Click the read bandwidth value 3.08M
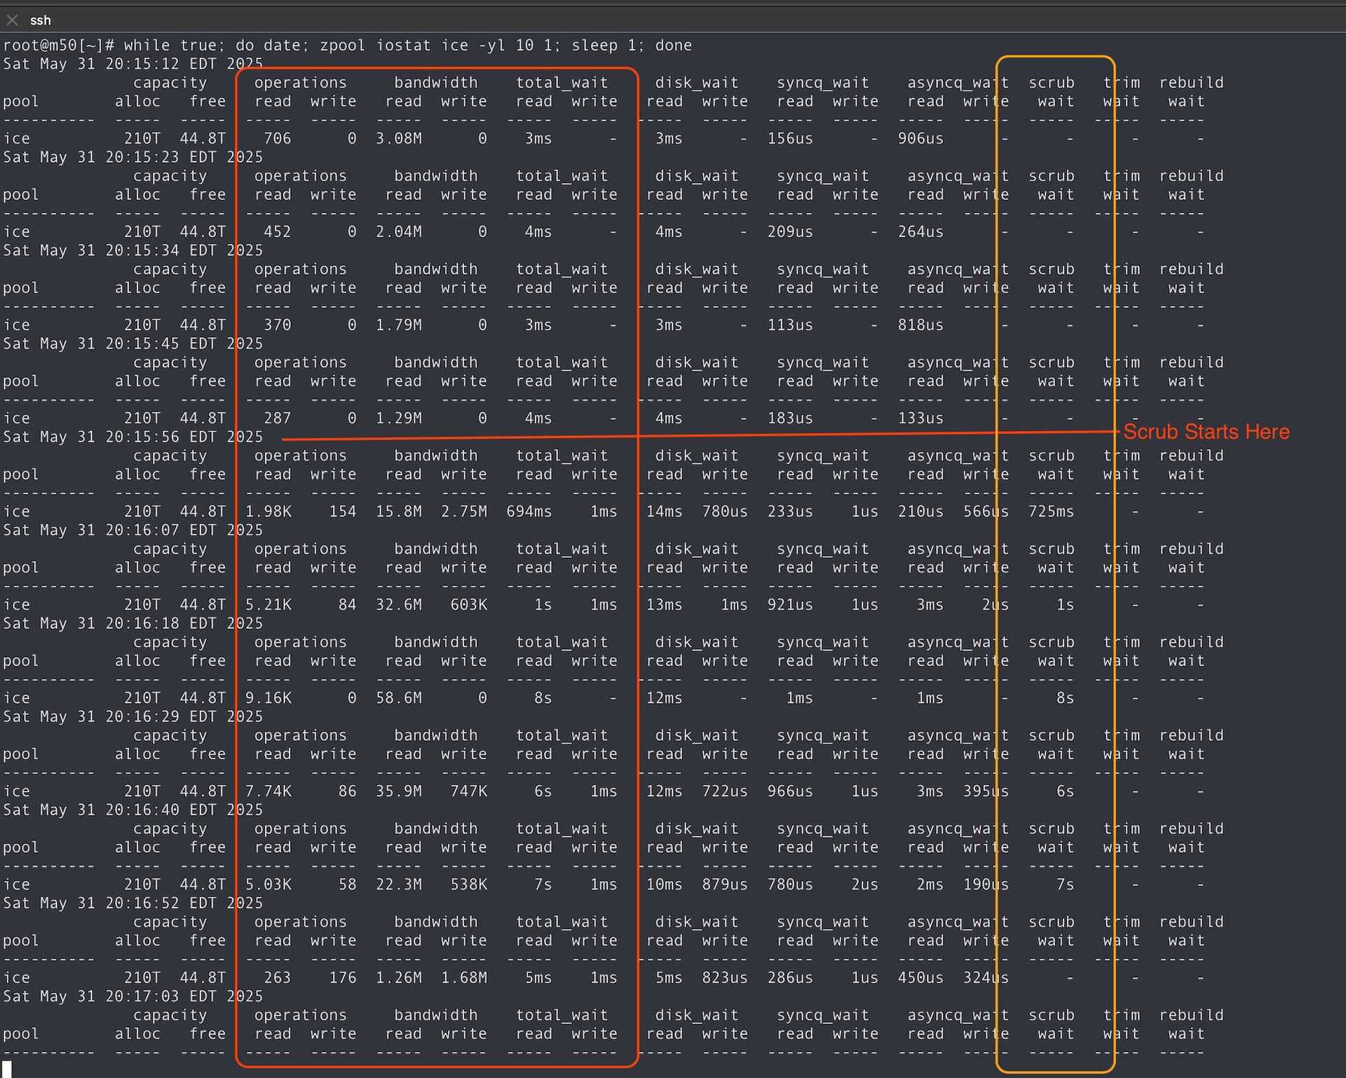The height and width of the screenshot is (1078, 1346). pos(399,139)
